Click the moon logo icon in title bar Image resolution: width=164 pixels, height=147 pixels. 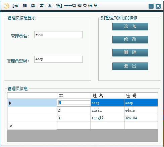pyautogui.click(x=6, y=6)
